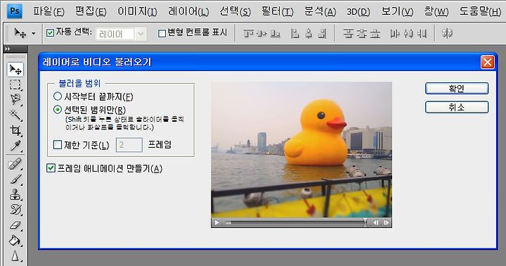Open the 필터 menu
The width and height of the screenshot is (506, 266).
pos(277,12)
